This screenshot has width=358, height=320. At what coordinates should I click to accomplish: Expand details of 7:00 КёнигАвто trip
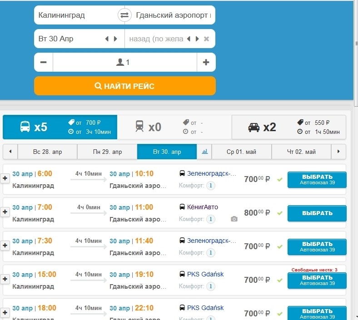click(x=5, y=212)
